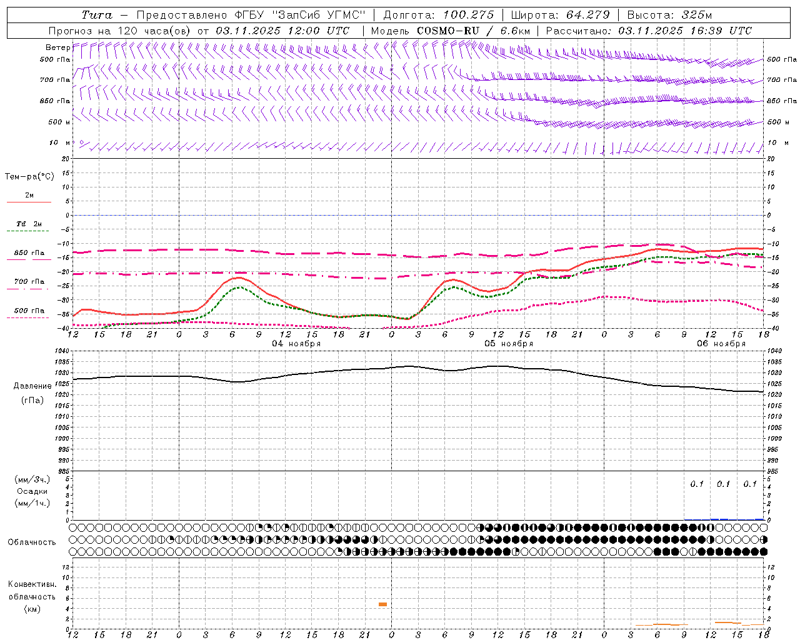Click the Рассчитано: 03.11.2025 16:39 UTC timestamp

click(x=649, y=31)
